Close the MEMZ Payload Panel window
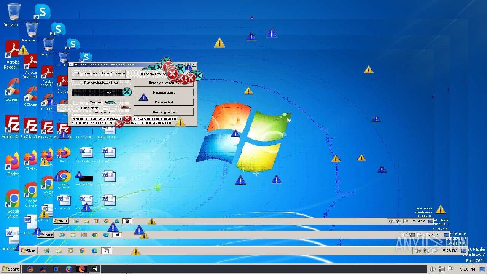 [194, 65]
